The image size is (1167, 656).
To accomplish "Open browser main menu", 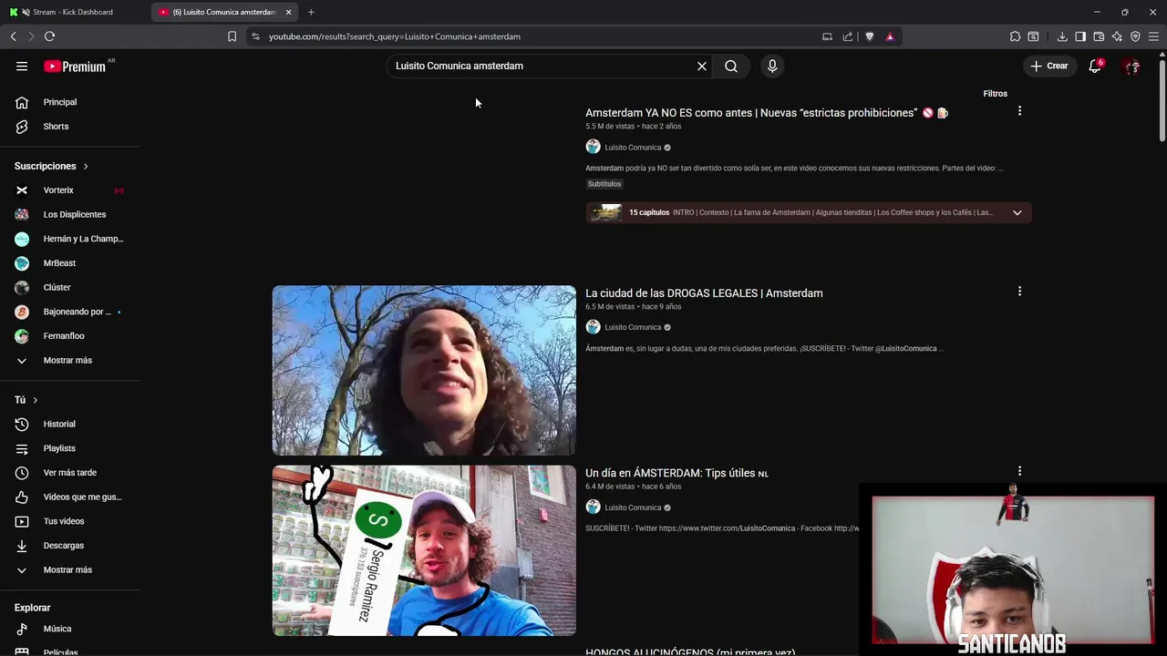I will coord(1153,36).
